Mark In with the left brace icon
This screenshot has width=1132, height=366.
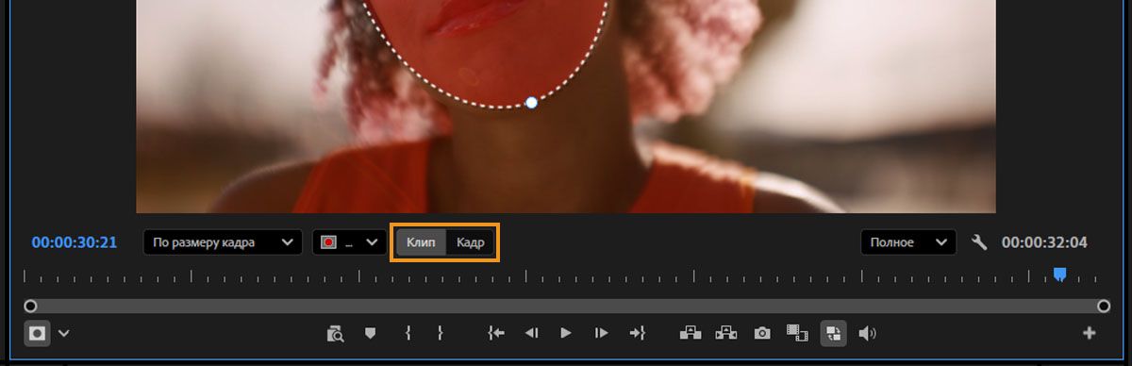click(408, 333)
